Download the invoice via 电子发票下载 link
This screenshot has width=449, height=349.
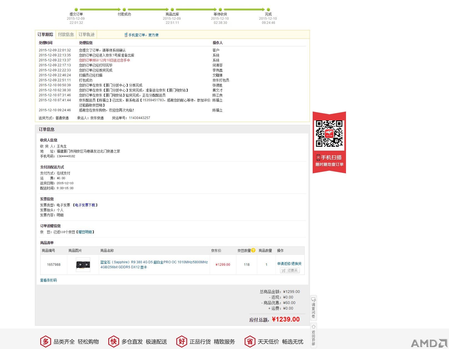tap(85, 205)
